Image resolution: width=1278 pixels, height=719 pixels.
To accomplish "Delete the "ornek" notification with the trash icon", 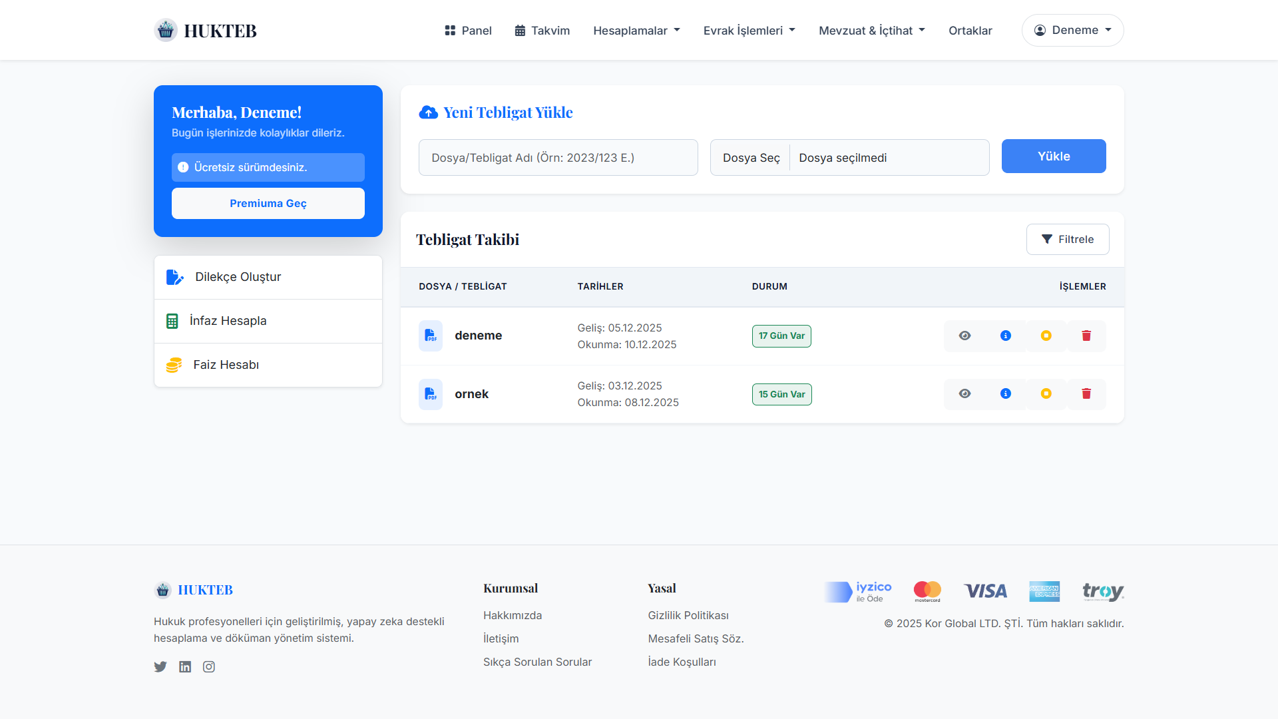I will 1086,393.
